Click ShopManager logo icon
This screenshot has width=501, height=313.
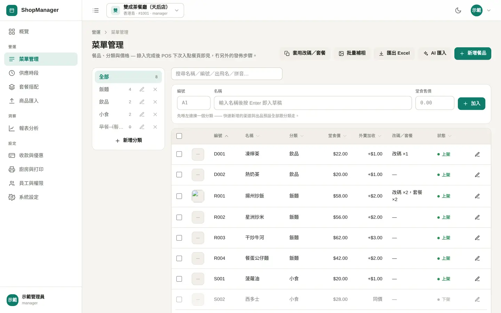tap(12, 10)
